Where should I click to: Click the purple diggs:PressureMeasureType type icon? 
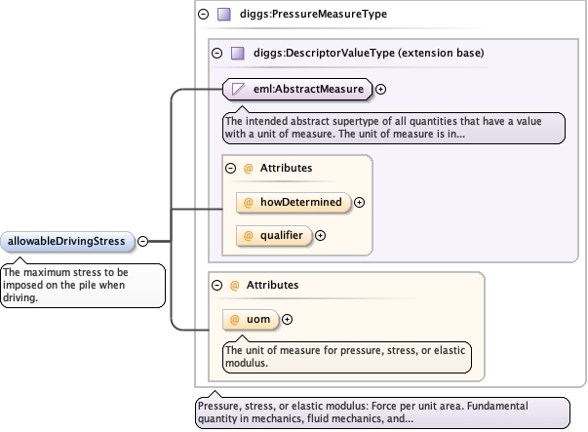pos(223,15)
